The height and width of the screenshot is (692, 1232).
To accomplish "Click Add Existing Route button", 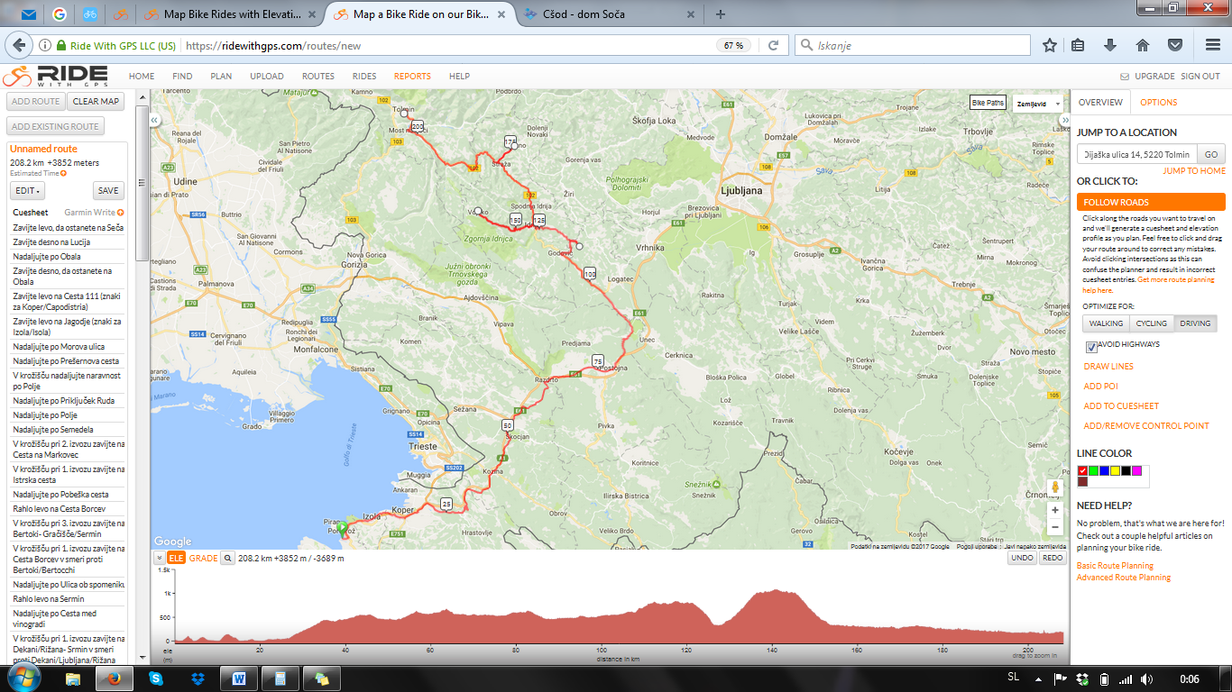I will coord(55,127).
